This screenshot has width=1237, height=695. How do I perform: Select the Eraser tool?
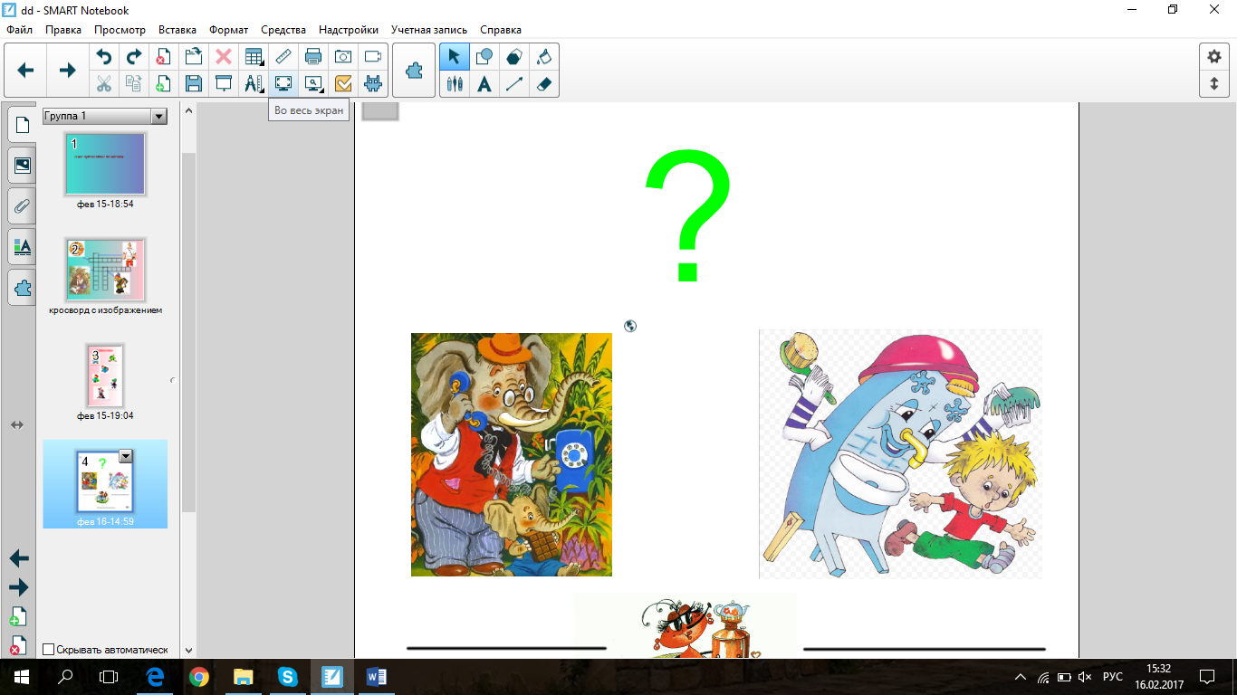click(543, 84)
